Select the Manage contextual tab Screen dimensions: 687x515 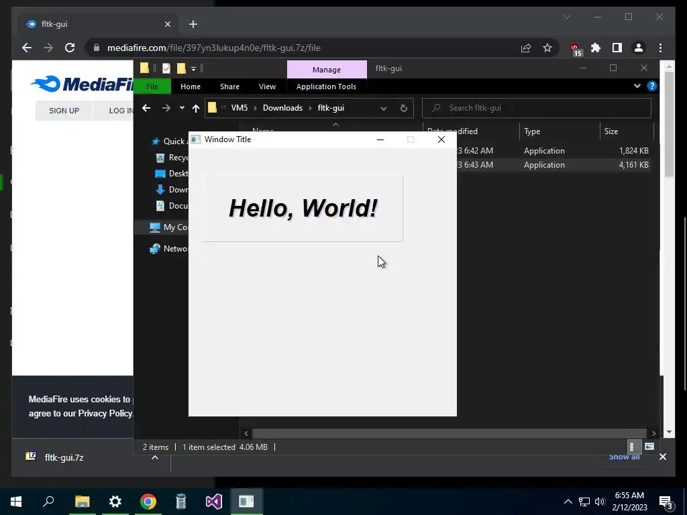click(327, 70)
